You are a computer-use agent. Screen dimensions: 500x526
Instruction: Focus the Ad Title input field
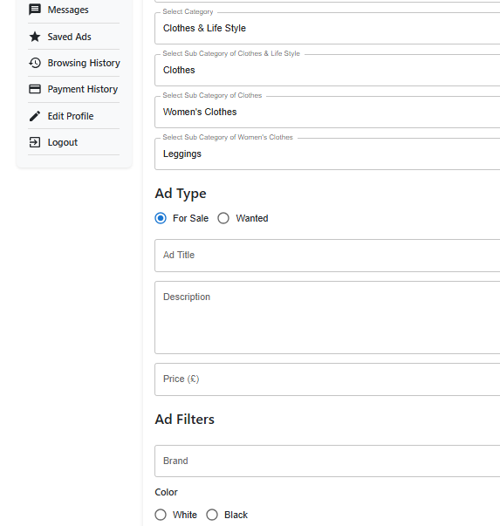pyautogui.click(x=327, y=256)
